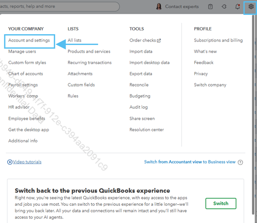This screenshot has width=257, height=223.
Task: Choose Reconcile under Tools
Action: point(139,85)
